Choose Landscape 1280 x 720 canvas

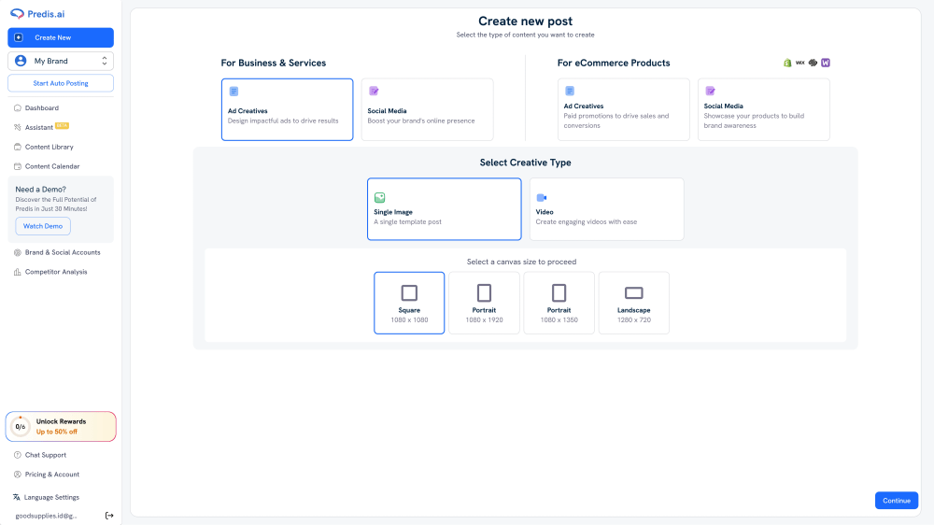[x=634, y=303]
